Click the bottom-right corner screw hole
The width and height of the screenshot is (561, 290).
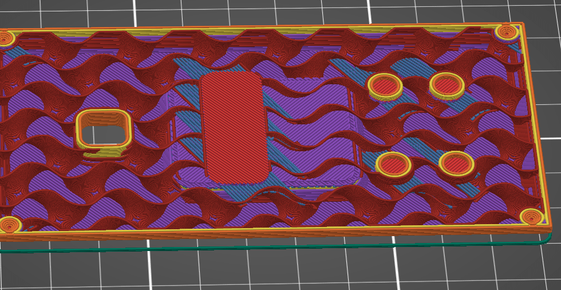pos(530,216)
